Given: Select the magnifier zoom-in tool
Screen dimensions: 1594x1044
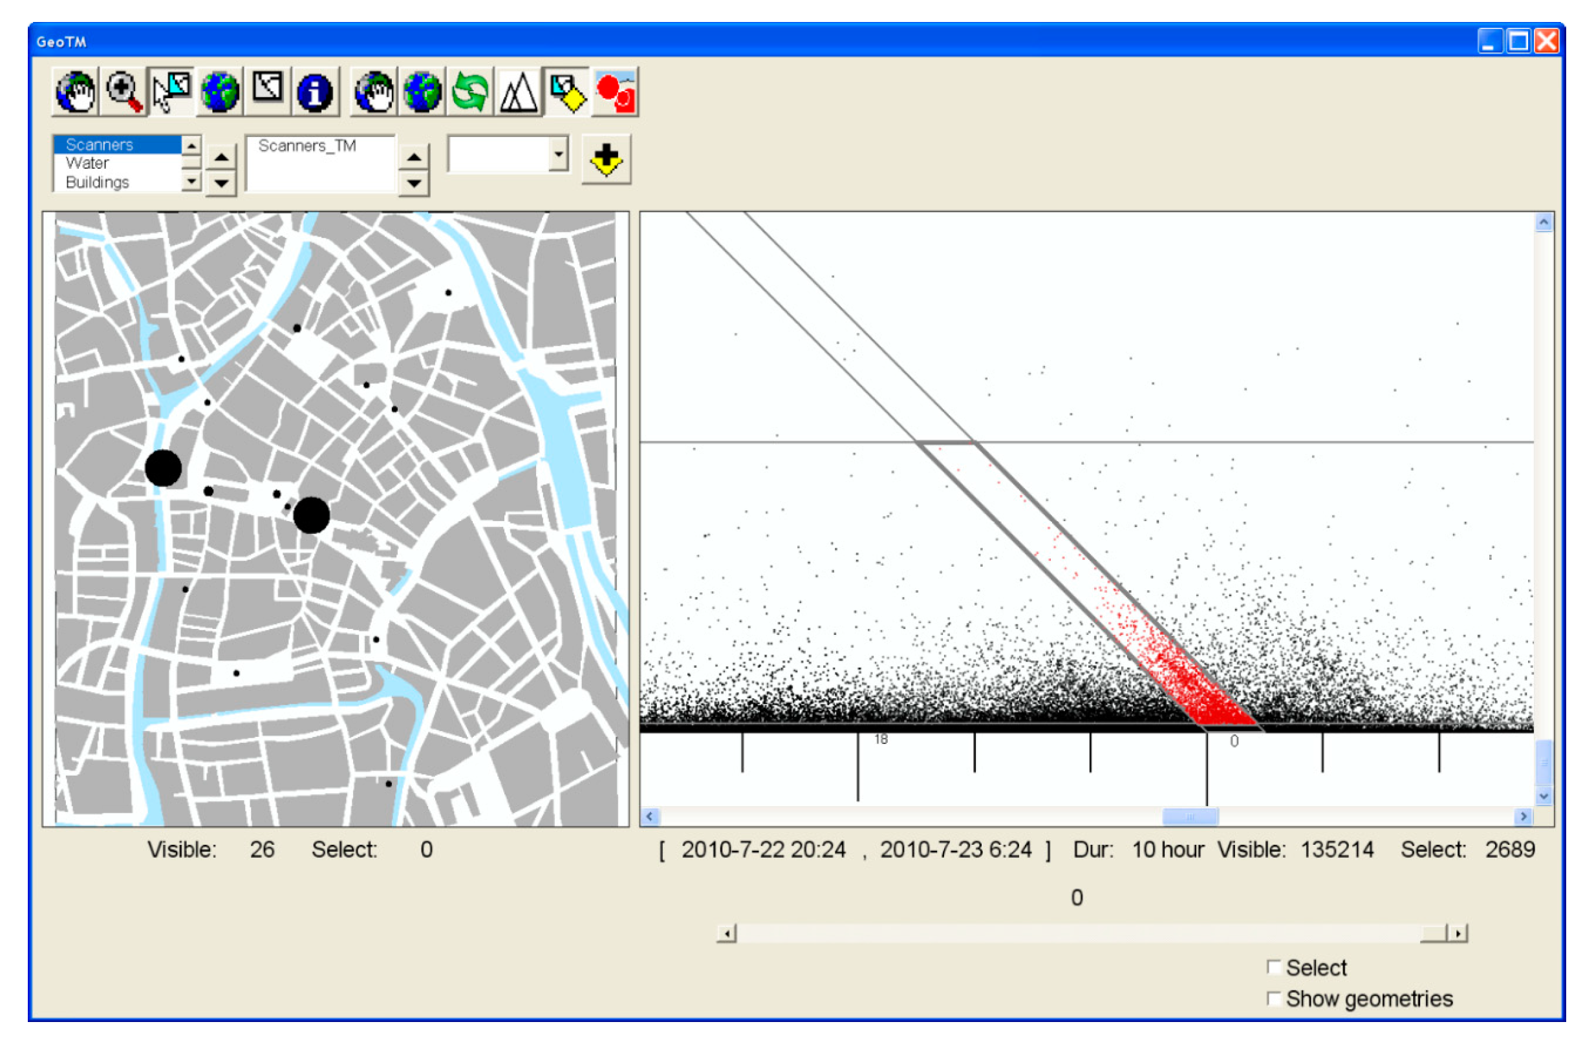Looking at the screenshot, I should click(124, 92).
